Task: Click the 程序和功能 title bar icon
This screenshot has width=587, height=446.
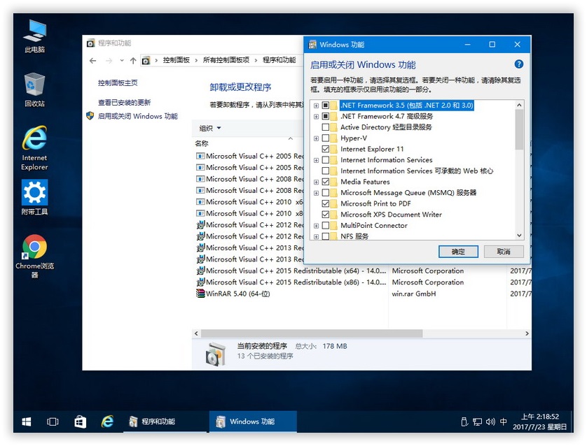Action: click(x=90, y=43)
